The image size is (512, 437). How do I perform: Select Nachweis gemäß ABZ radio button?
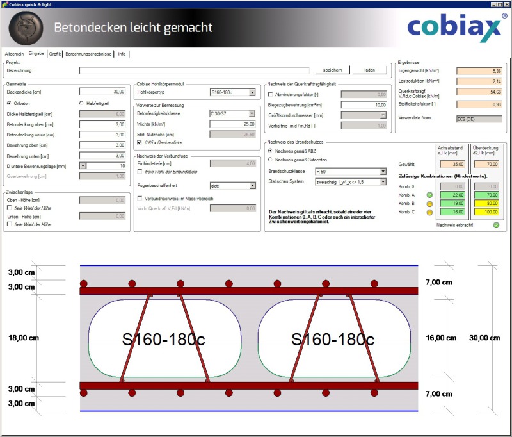tap(270, 151)
